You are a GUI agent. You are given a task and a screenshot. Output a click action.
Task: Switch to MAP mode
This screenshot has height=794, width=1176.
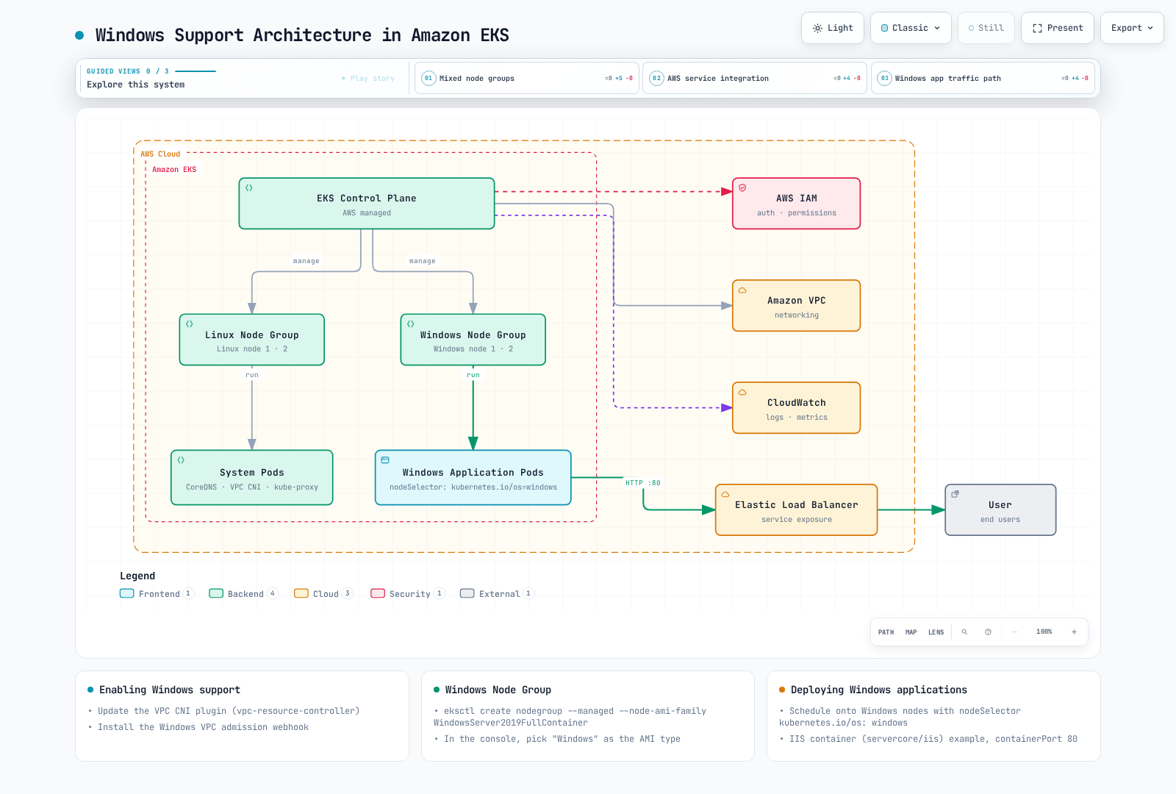911,632
